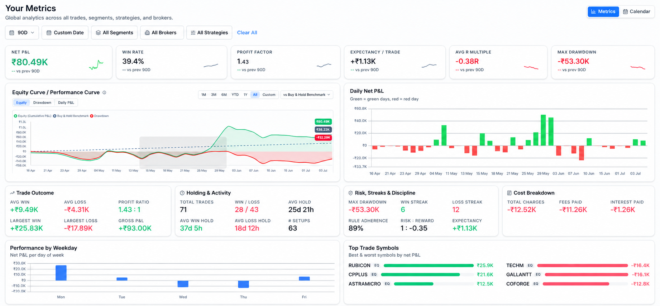Select the Drawdown chart tab
The width and height of the screenshot is (660, 306).
pos(42,102)
